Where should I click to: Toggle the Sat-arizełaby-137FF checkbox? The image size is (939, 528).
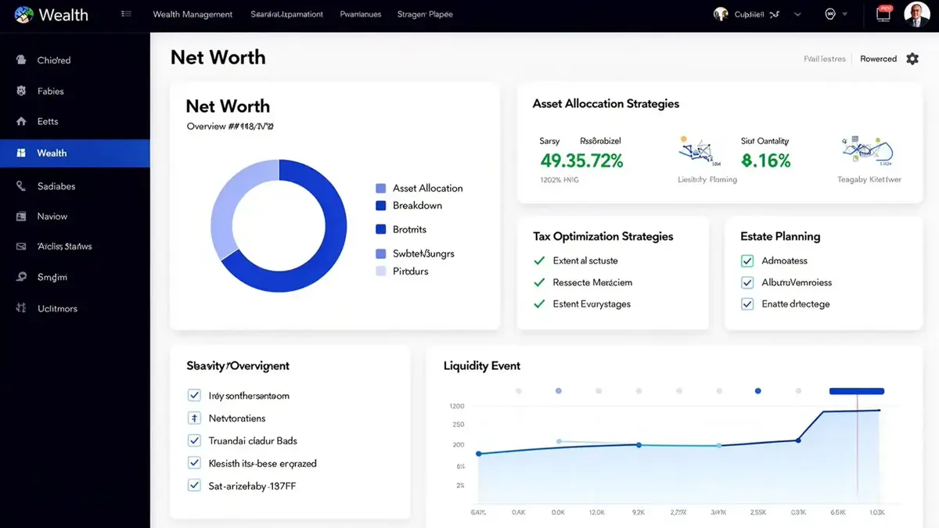tap(194, 486)
